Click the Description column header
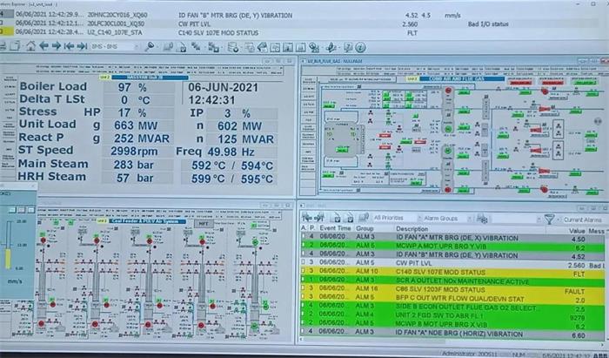The width and height of the screenshot is (609, 358). pos(412,228)
